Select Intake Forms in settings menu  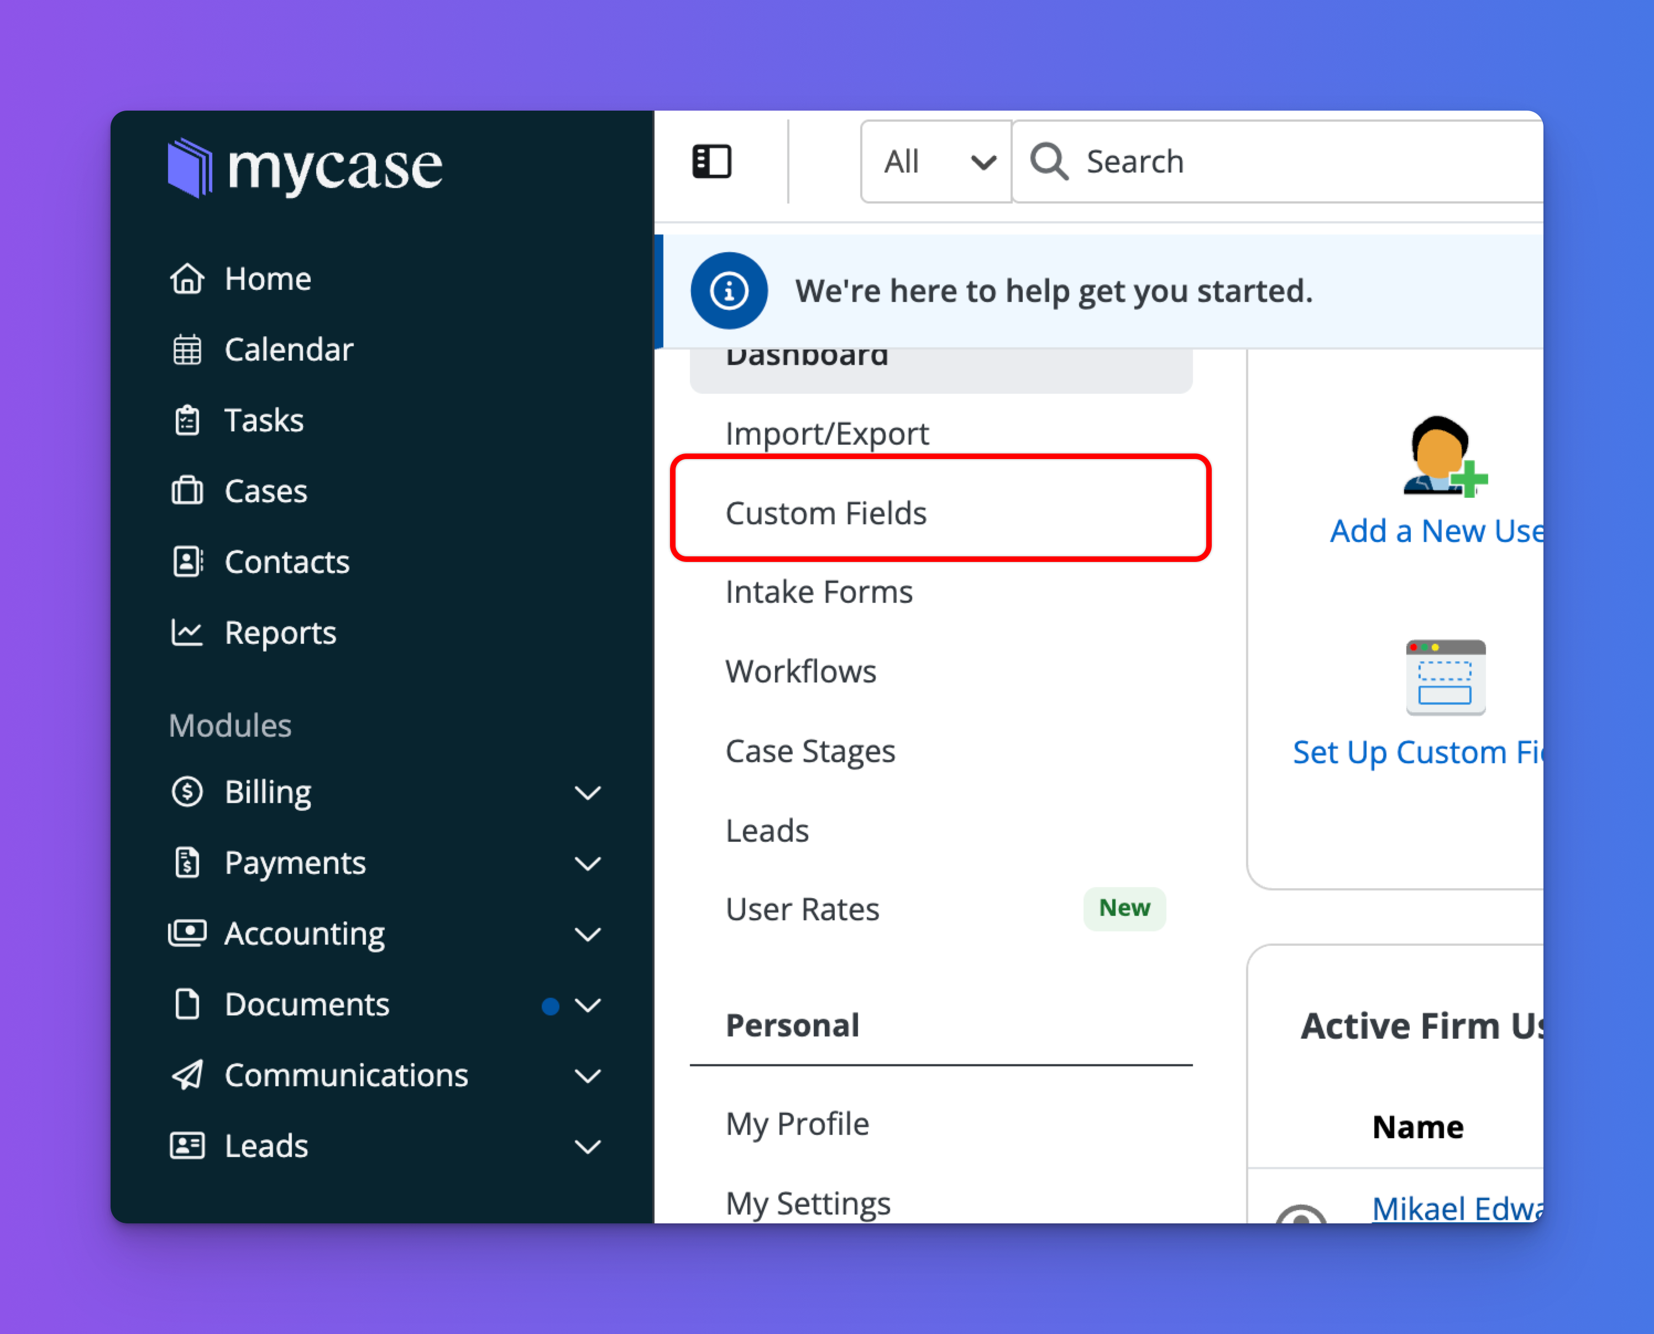(x=819, y=592)
